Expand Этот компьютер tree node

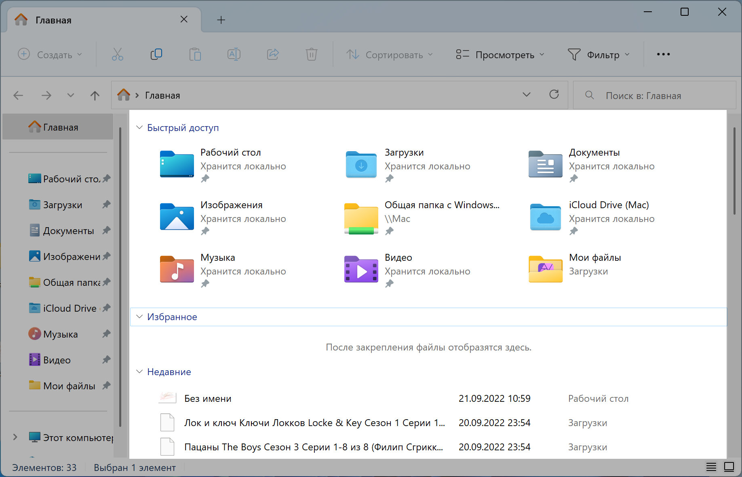click(x=15, y=437)
